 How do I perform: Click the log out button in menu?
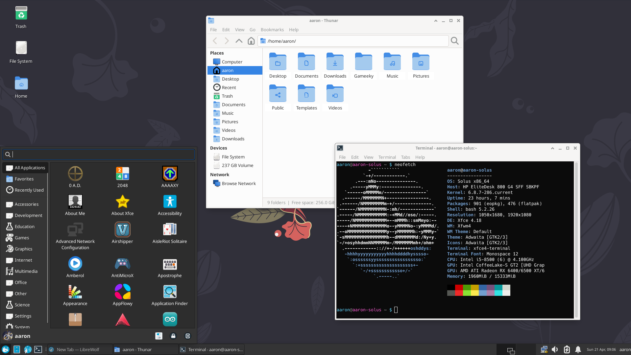point(188,336)
